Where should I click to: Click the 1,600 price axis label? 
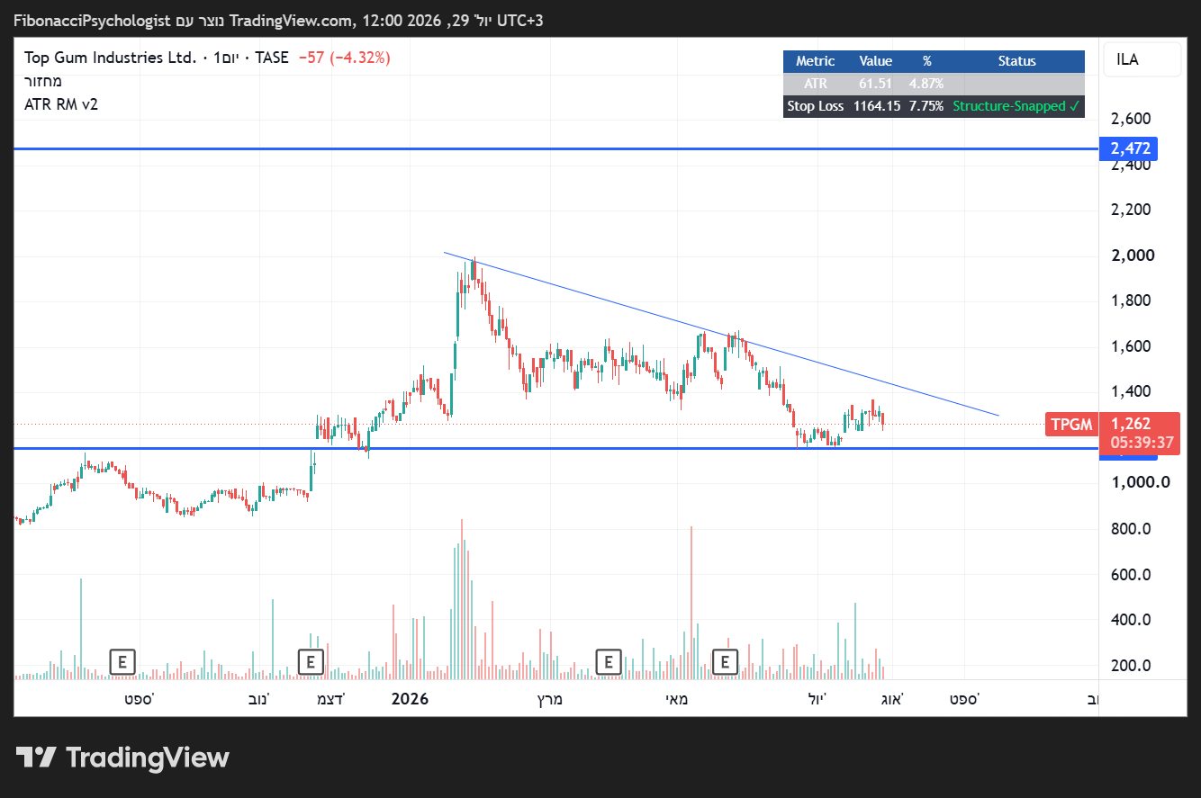[1132, 346]
